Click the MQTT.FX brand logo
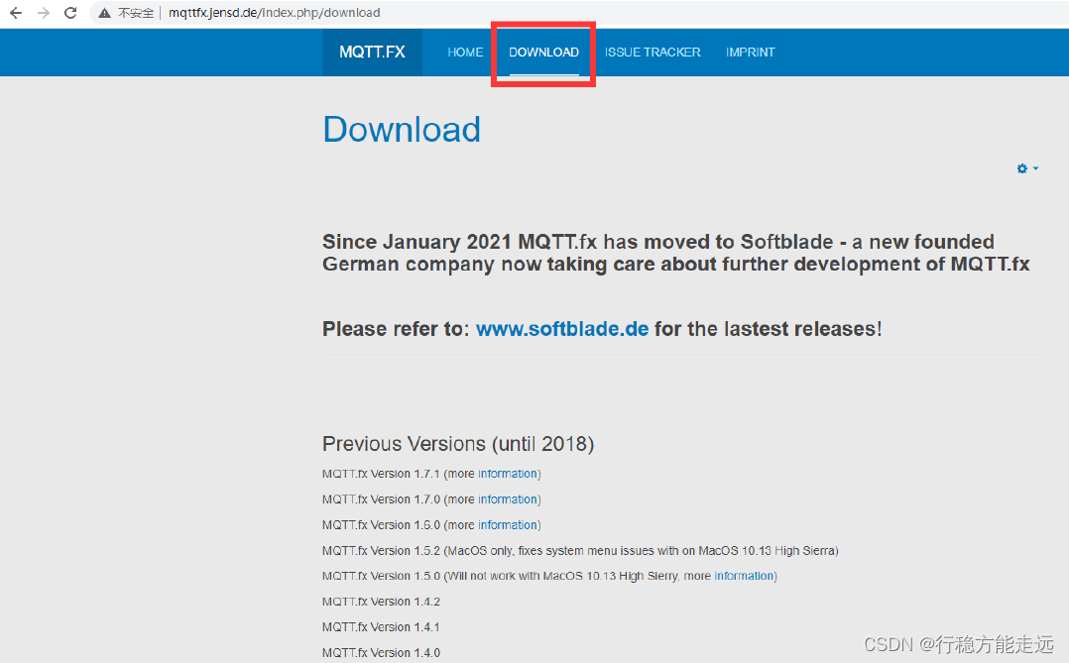Viewport: 1069px width, 663px height. coord(372,53)
